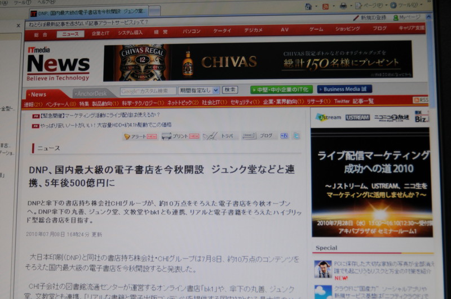Screen dimensions: 451x299
Task: Click scroll-up arrow of page scrollbar
Action: pos(428,17)
